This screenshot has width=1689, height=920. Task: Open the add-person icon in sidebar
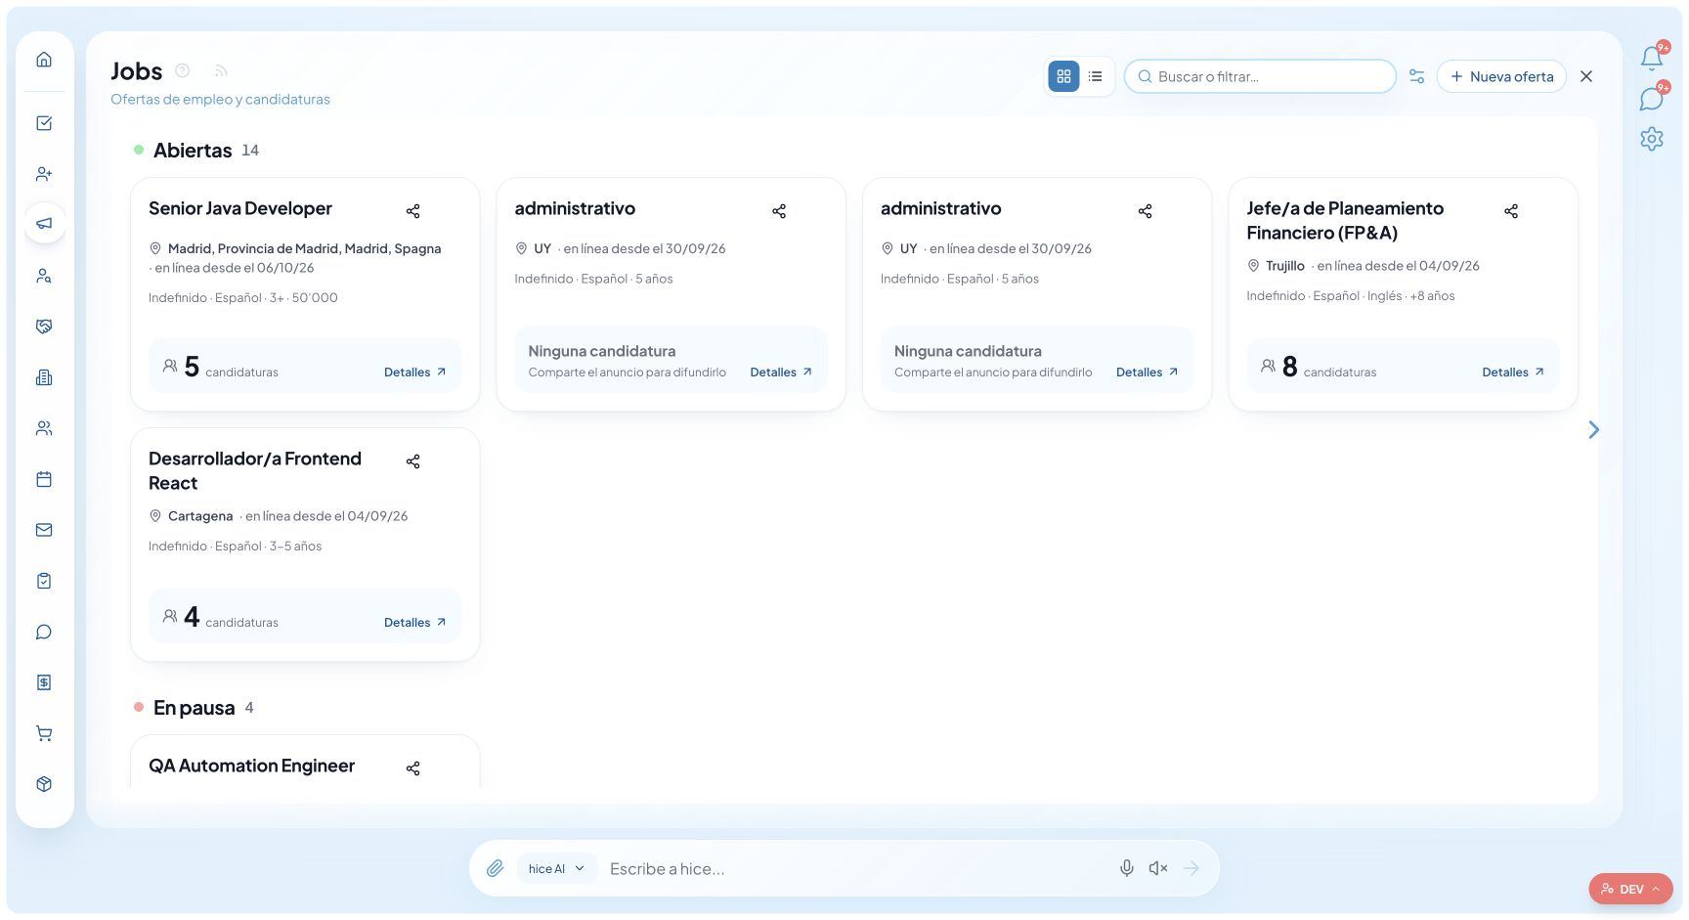[44, 174]
